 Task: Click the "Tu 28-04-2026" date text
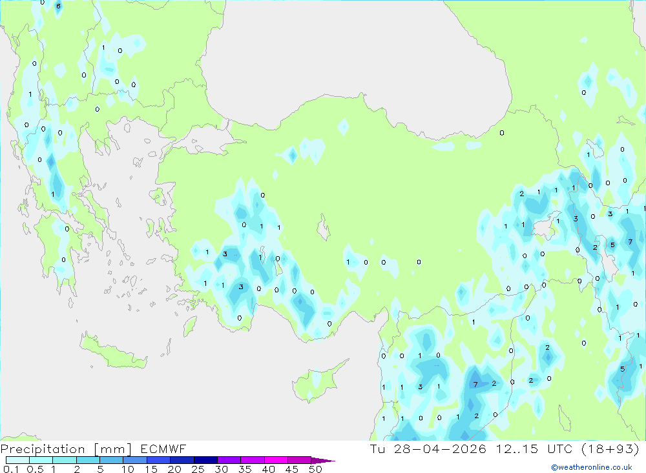pyautogui.click(x=428, y=449)
